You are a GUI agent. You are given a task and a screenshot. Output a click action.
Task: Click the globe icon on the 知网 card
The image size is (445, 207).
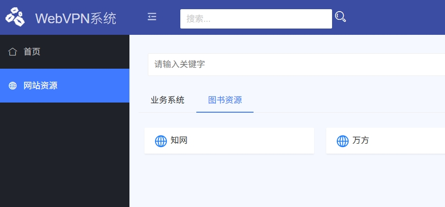click(161, 141)
